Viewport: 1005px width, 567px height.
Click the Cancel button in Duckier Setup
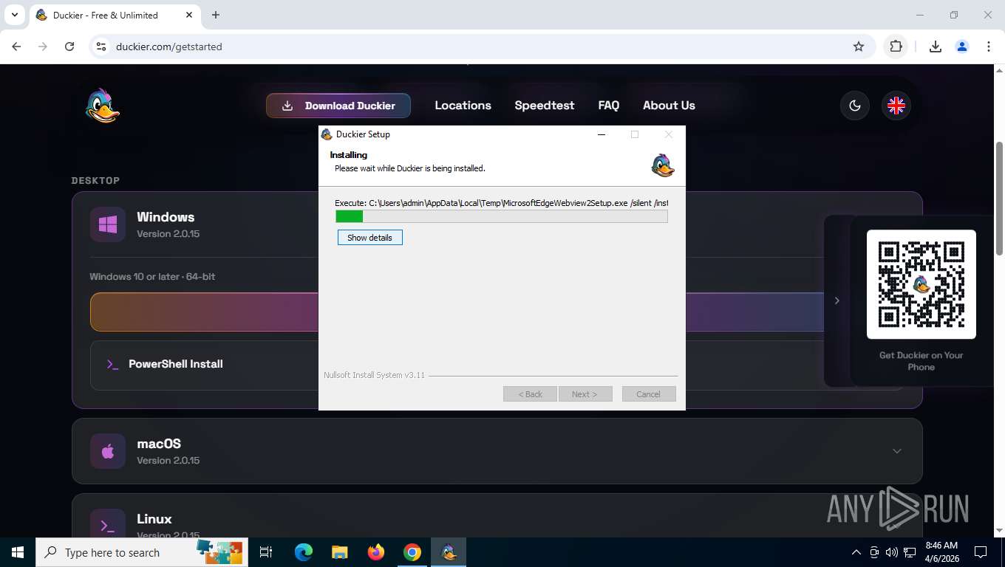point(649,394)
